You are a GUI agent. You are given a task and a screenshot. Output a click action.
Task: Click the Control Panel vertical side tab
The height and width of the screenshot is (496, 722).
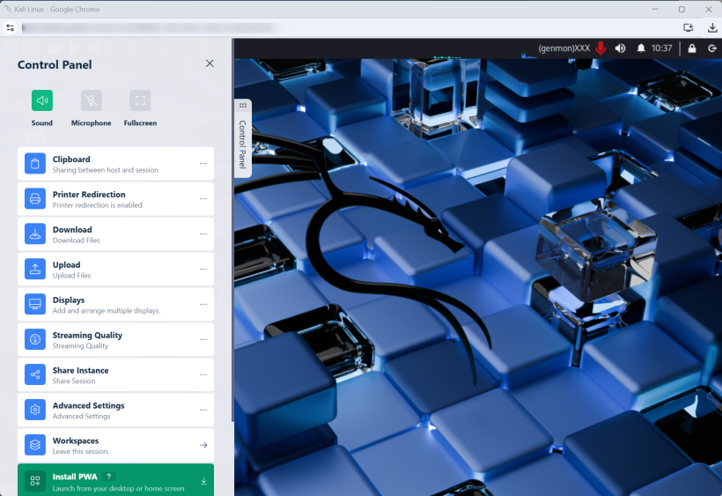pos(243,139)
